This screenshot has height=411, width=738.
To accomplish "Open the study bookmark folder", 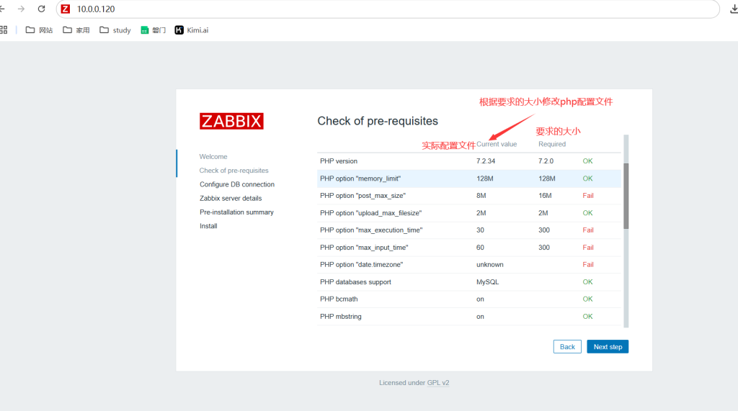I will (115, 30).
